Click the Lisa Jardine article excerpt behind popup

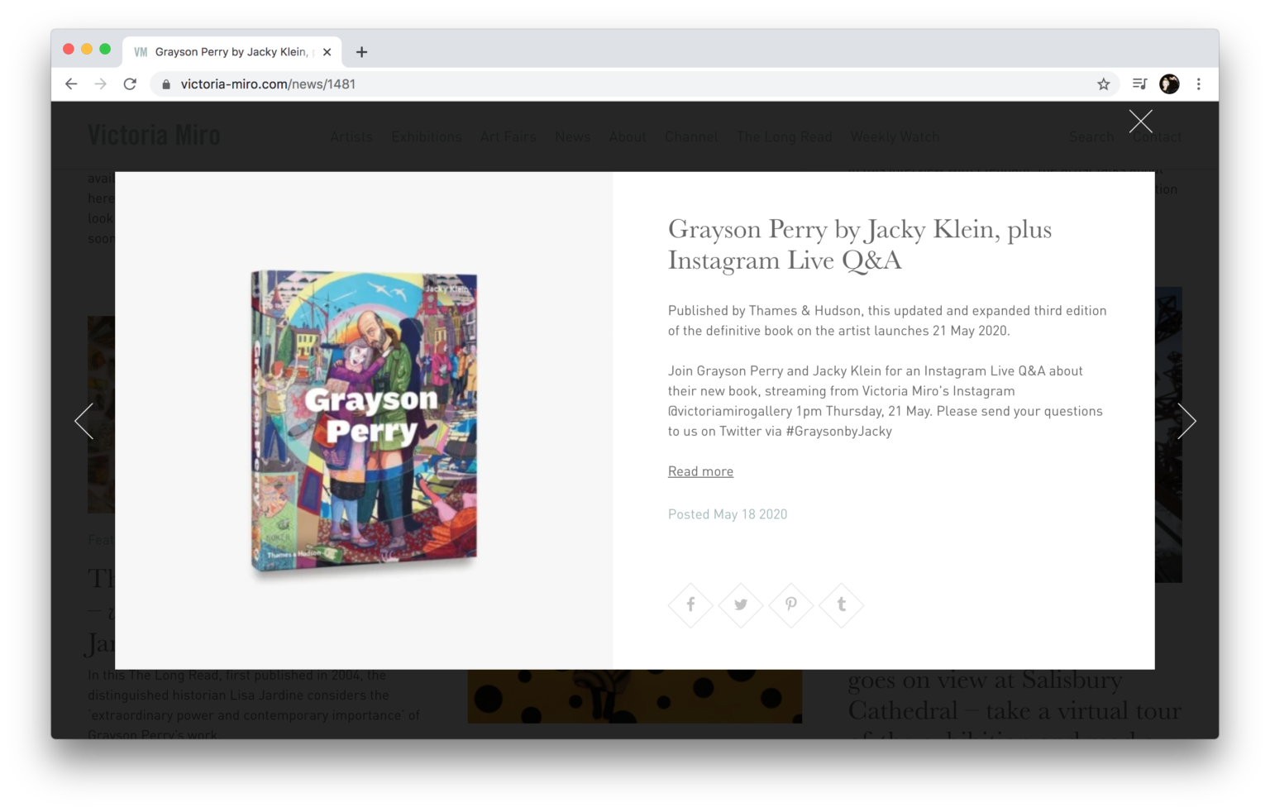pyautogui.click(x=254, y=705)
